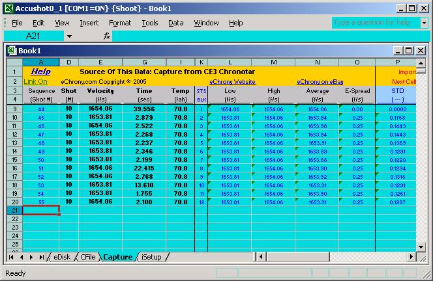Open the CFile sheet tab
This screenshot has height=281, width=433.
click(x=88, y=258)
